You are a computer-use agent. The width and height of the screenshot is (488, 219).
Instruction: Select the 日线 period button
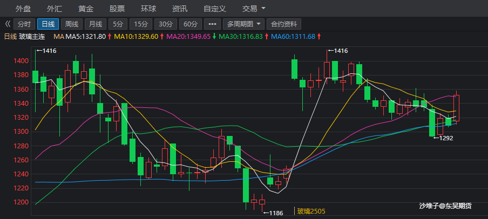pyautogui.click(x=48, y=24)
